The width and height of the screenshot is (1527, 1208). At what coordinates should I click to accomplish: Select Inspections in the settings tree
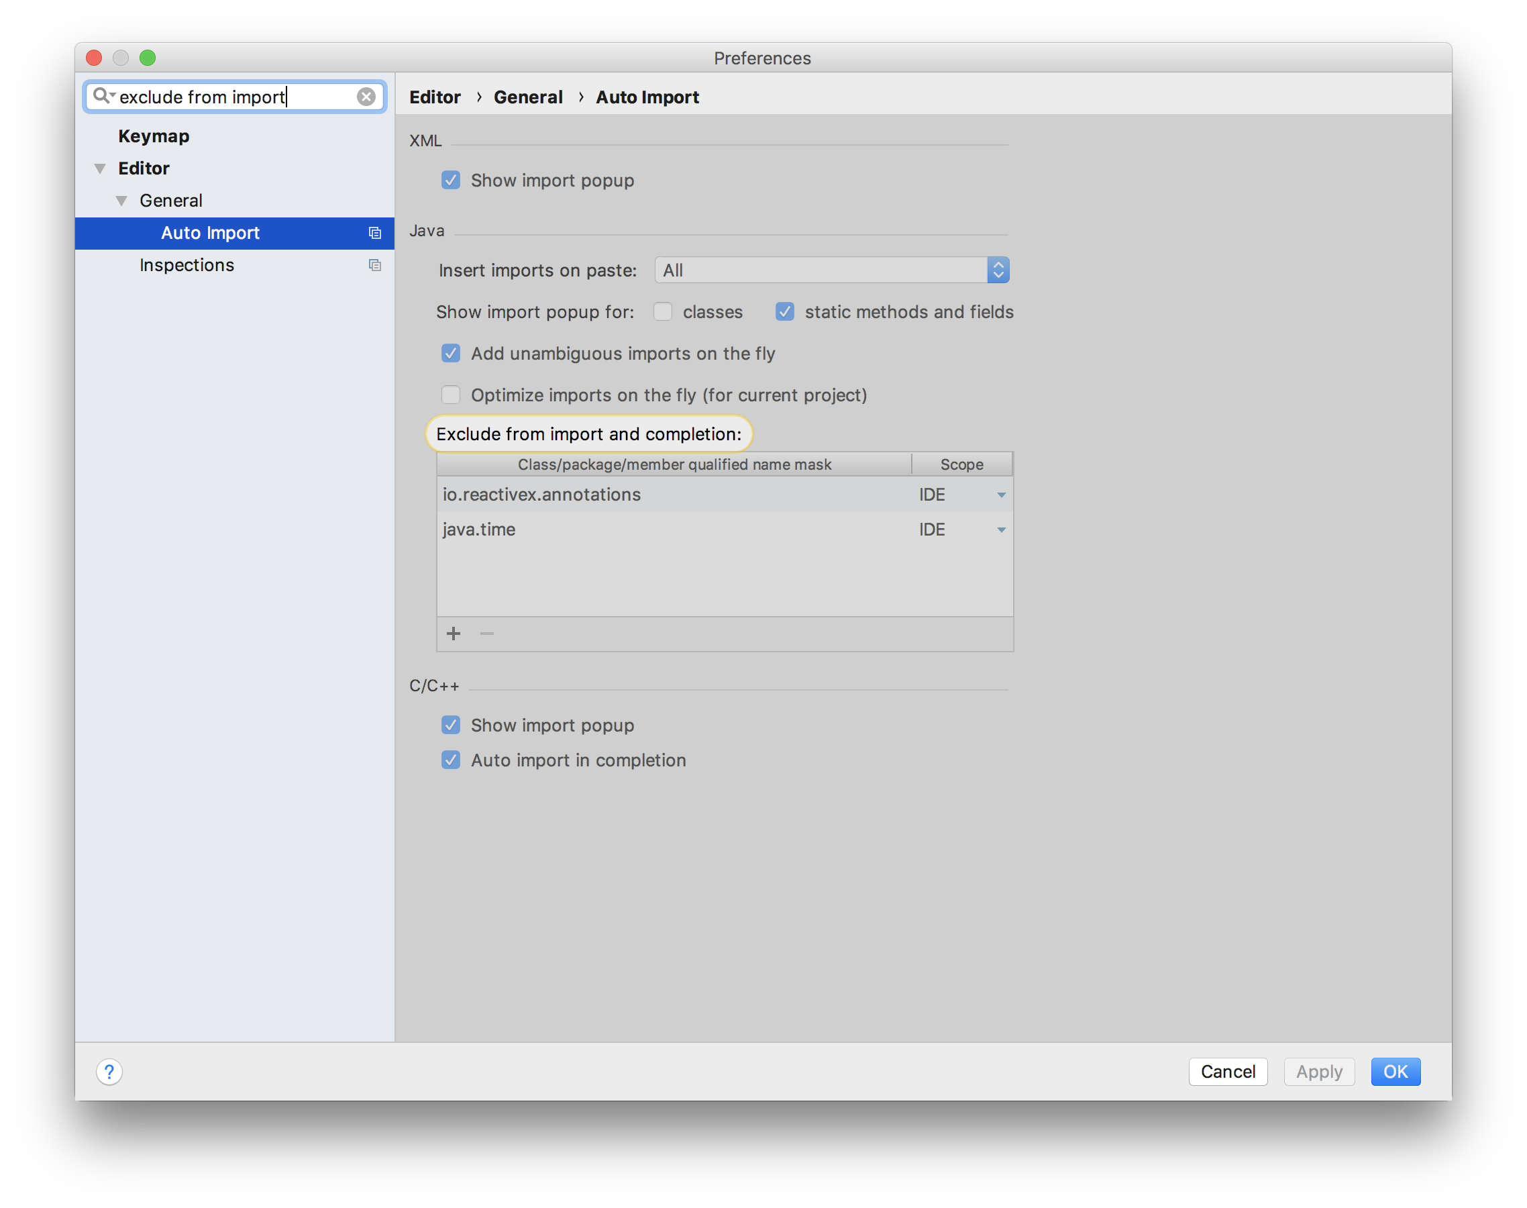[187, 265]
